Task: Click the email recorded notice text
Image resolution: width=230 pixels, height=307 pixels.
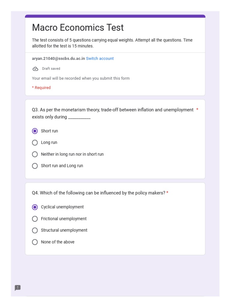Action: [81, 79]
